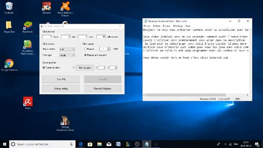Open Microsoft Edge from the taskbar
Image resolution: width=263 pixels, height=148 pixels.
[x=81, y=144]
